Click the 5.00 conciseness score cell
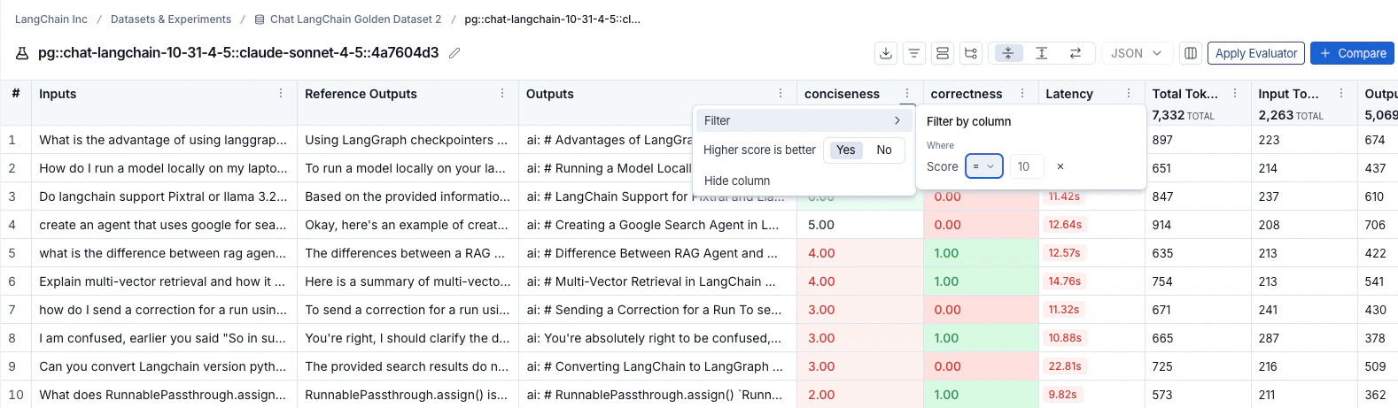The height and width of the screenshot is (408, 1398). (860, 225)
